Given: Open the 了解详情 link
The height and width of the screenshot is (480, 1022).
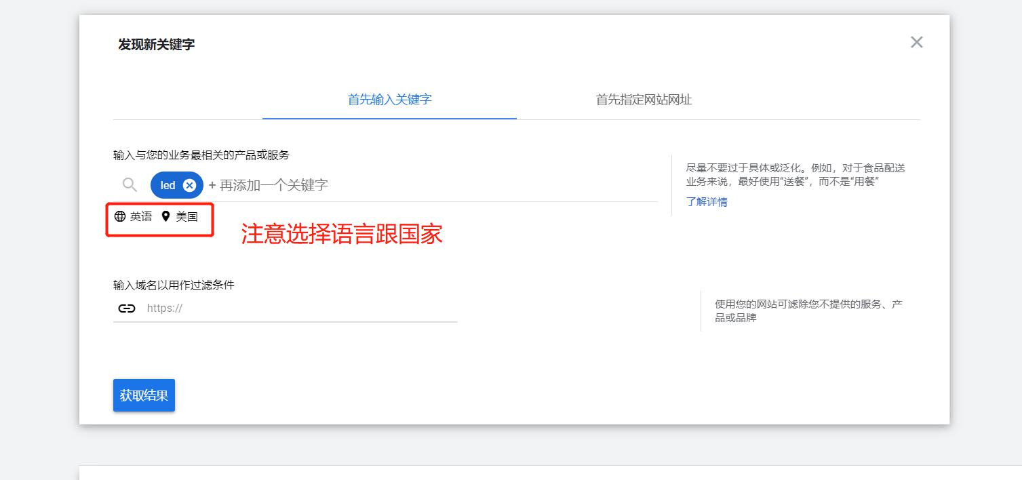Looking at the screenshot, I should coord(707,202).
